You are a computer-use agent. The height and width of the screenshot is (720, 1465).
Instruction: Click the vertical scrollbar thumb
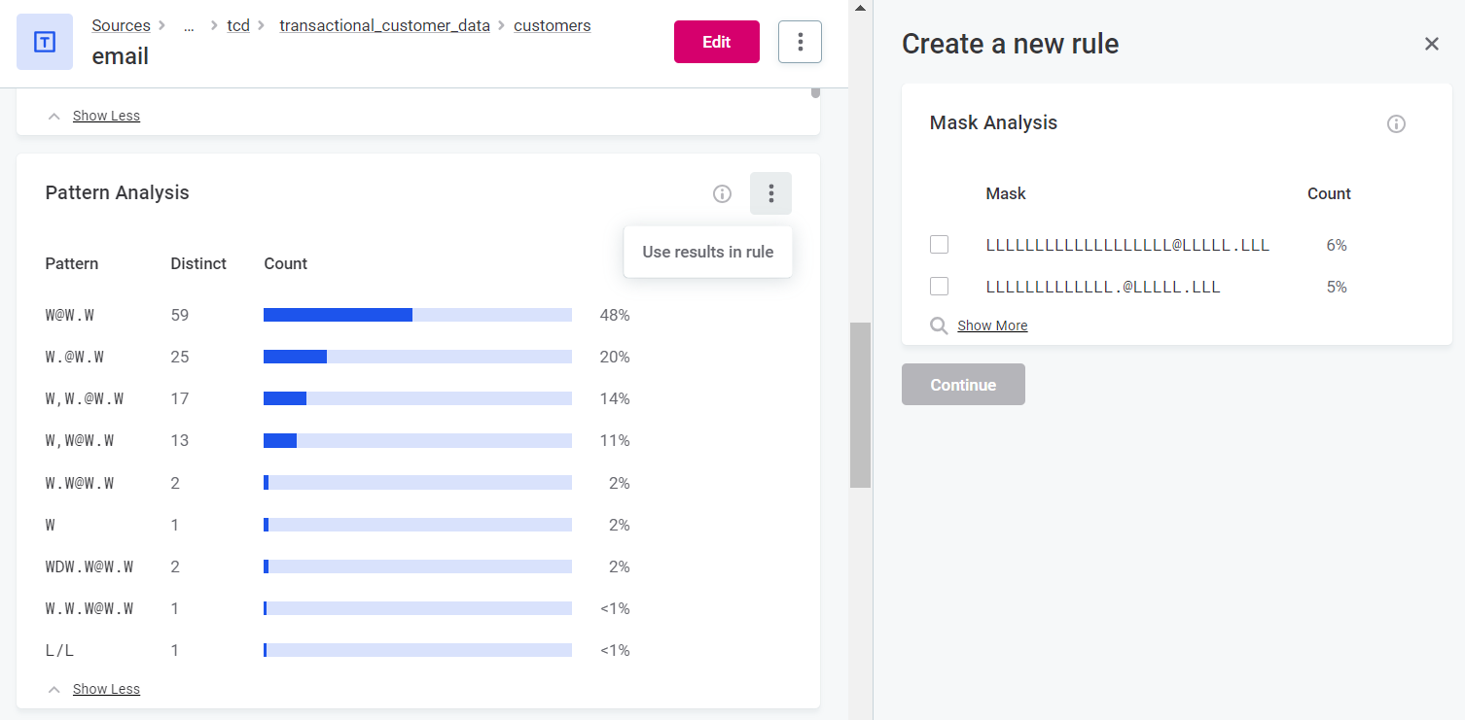860,404
